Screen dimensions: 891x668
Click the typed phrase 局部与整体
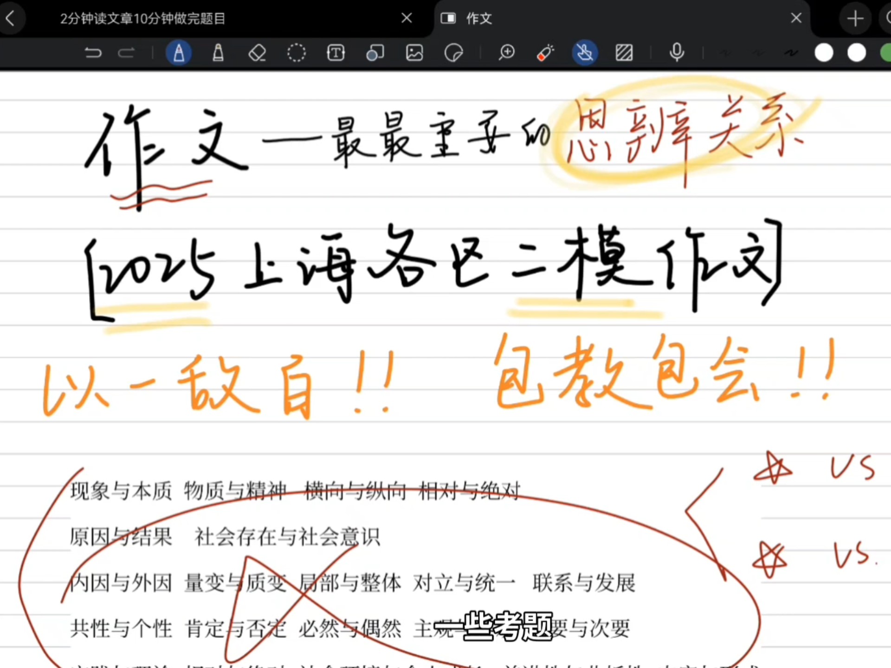point(350,583)
